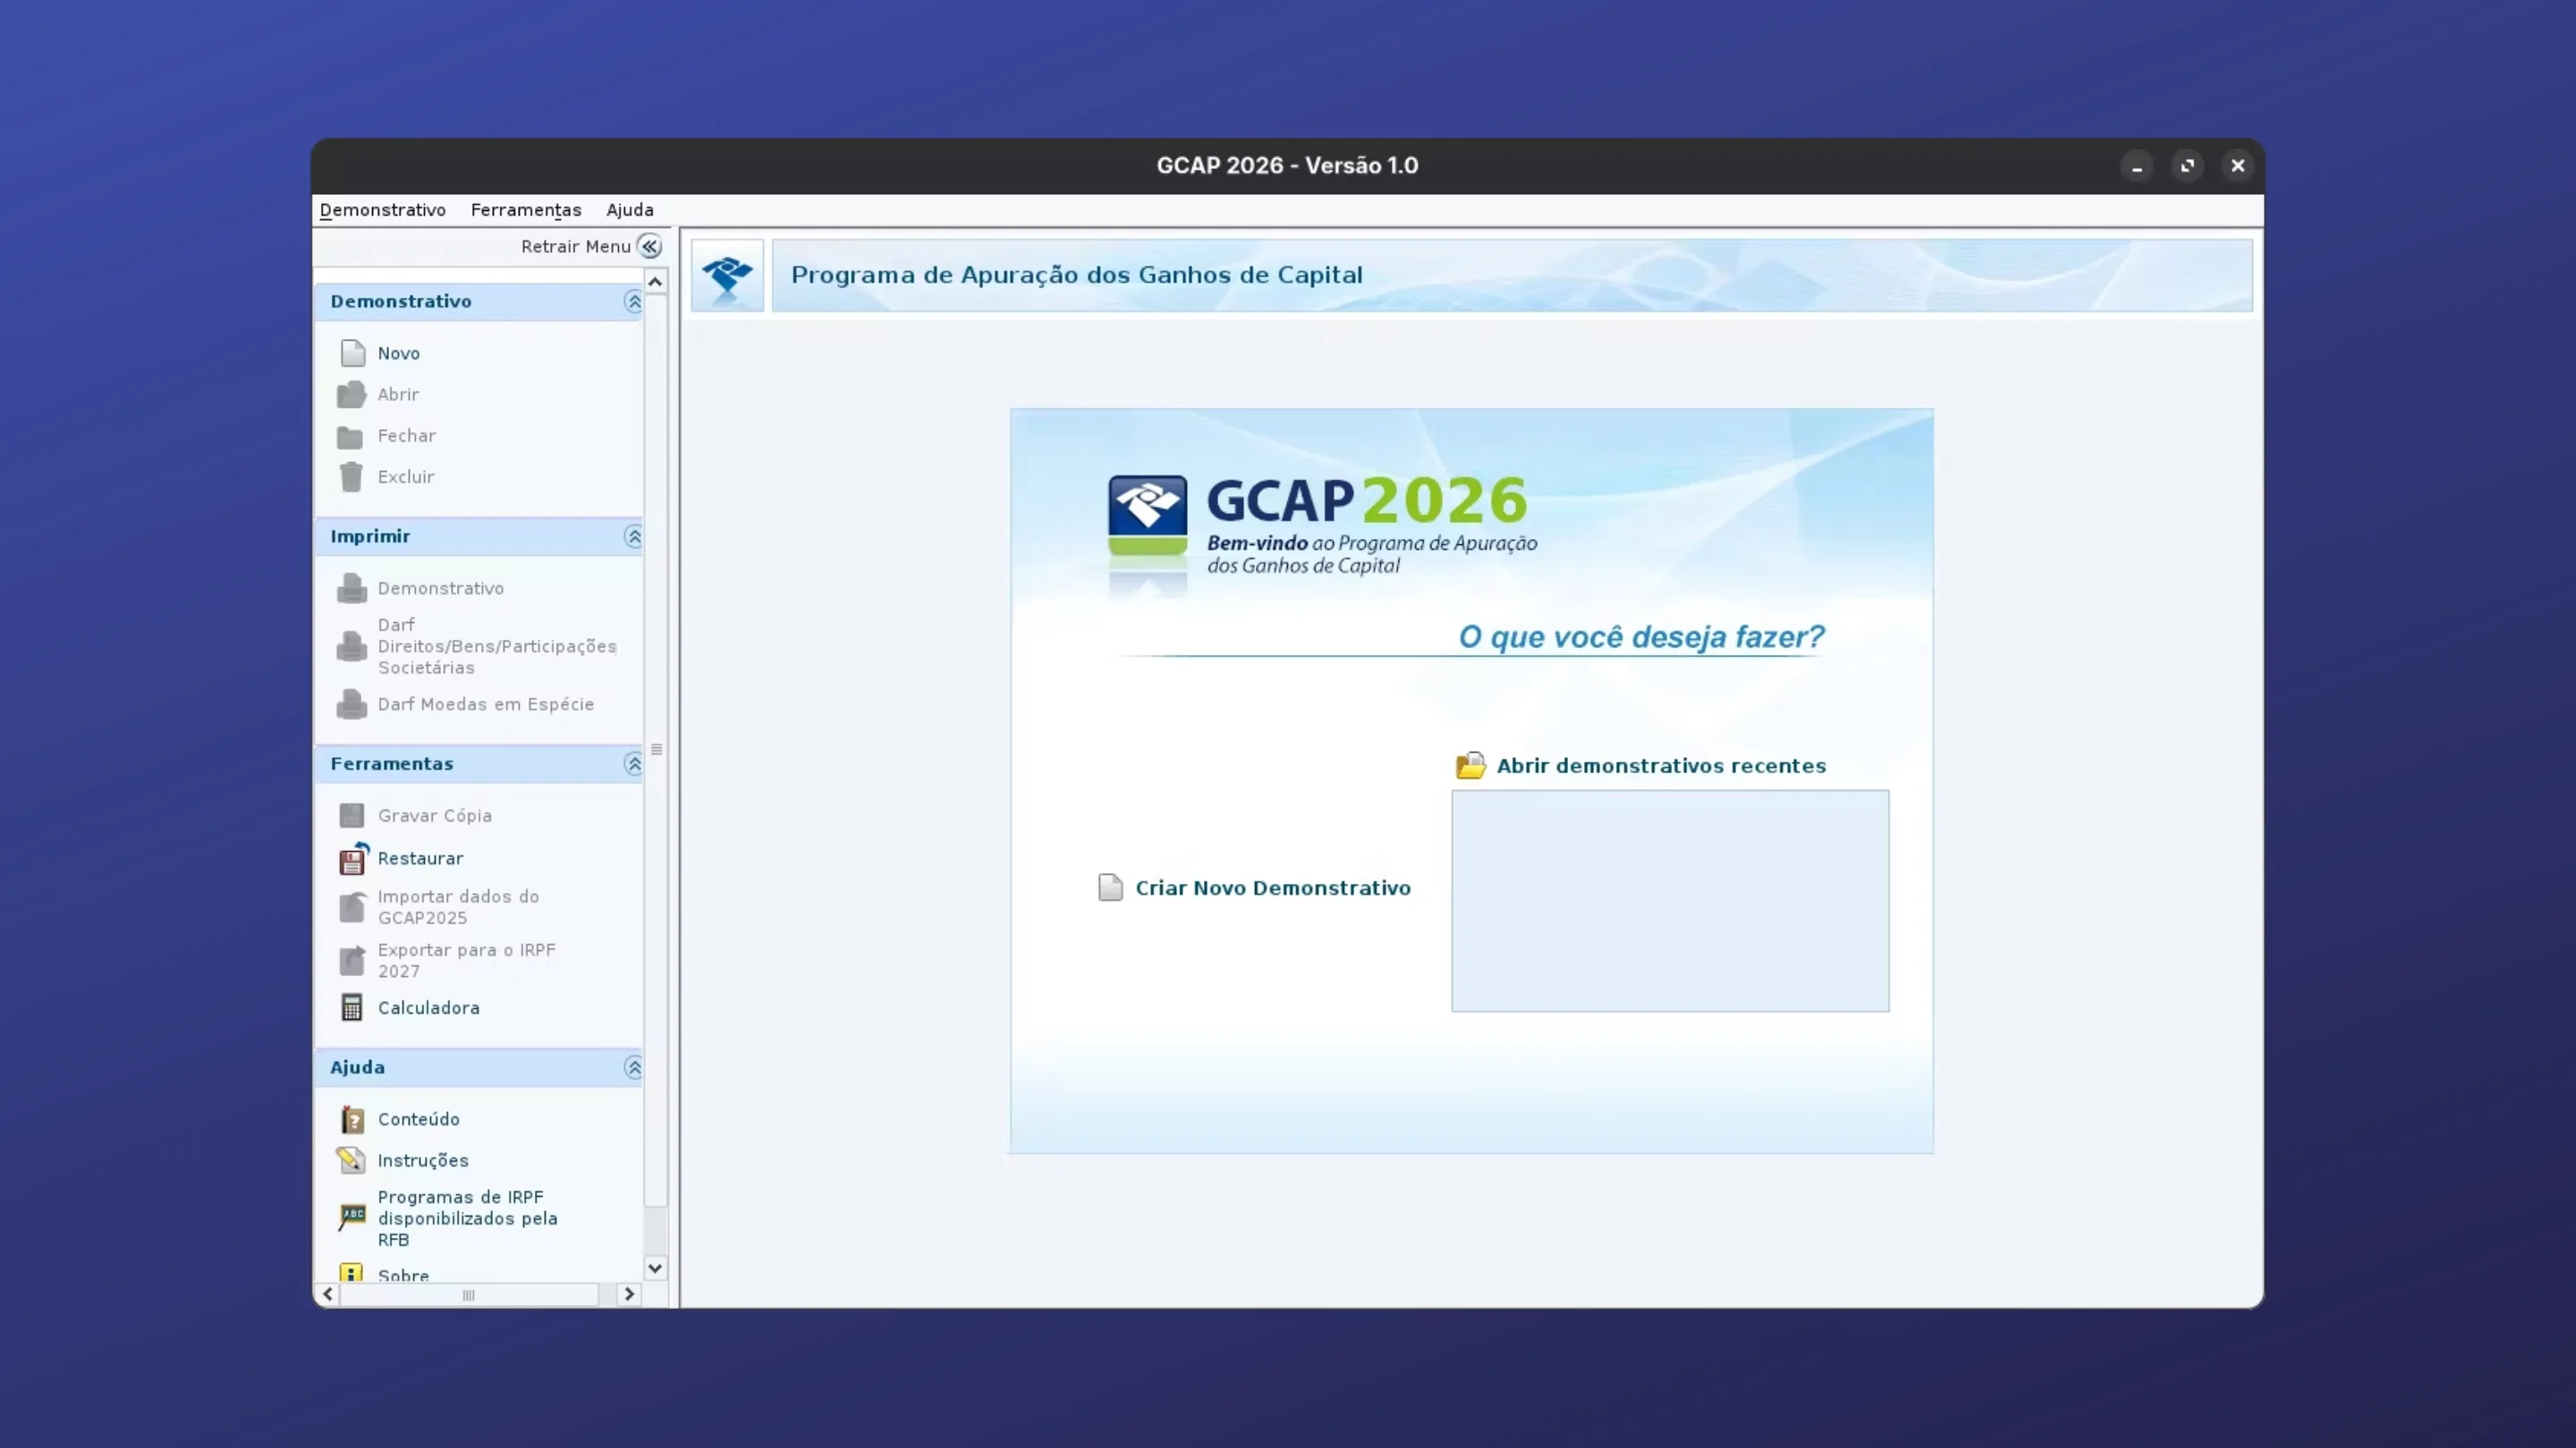The height and width of the screenshot is (1448, 2576).
Task: Delete a demonstrativo using the Excluir trash icon
Action: coord(352,476)
